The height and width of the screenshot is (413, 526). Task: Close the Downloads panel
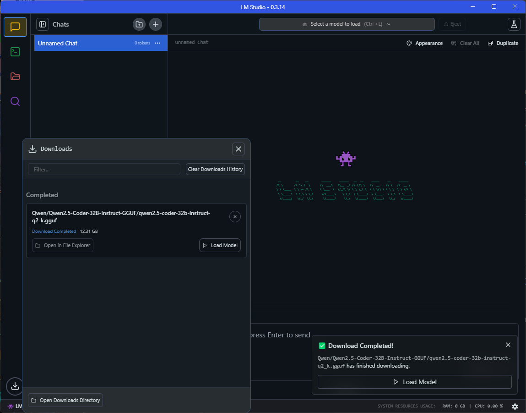tap(239, 149)
